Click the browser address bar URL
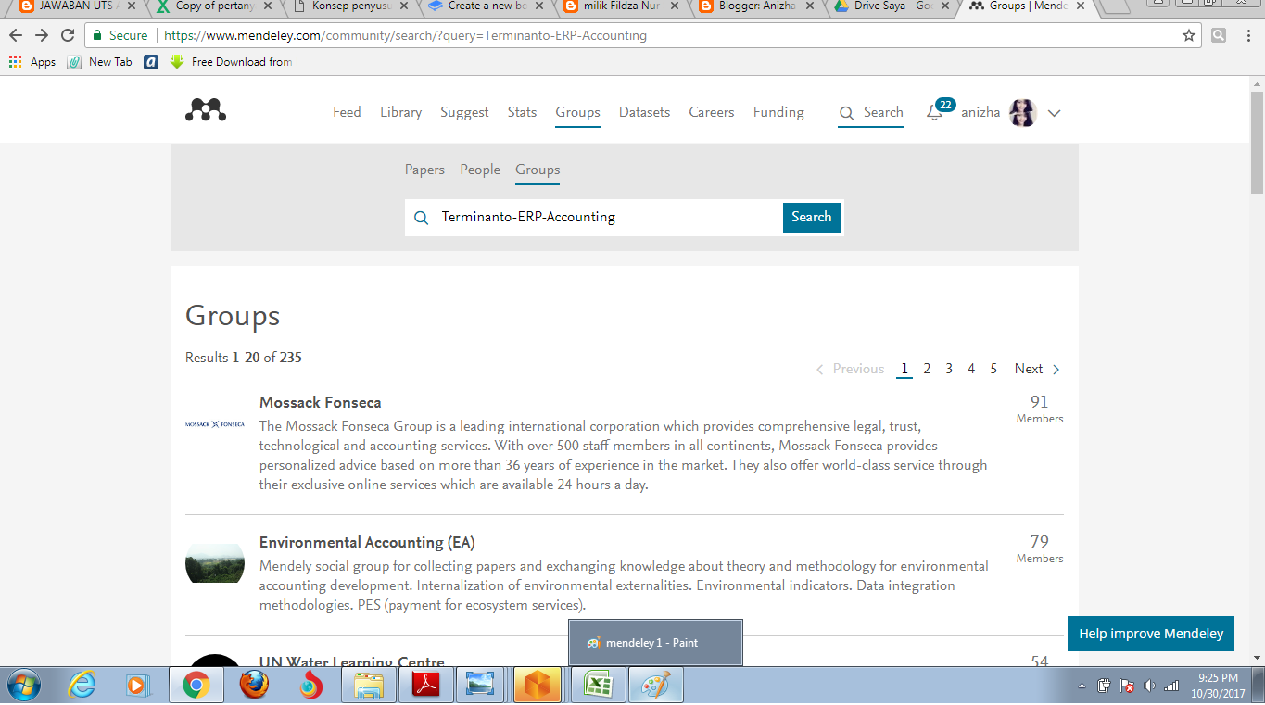1265x705 pixels. click(405, 36)
